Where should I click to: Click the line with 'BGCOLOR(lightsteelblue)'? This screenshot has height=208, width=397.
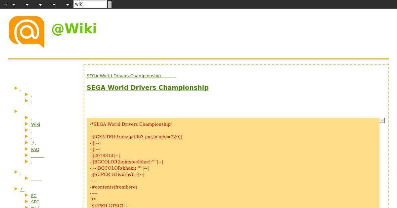coord(126,162)
